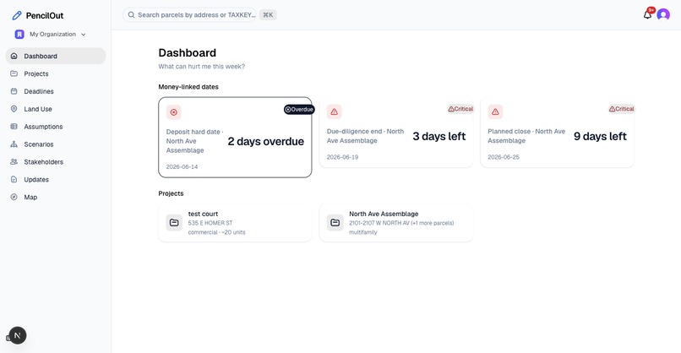Viewport: 681px width, 353px height.
Task: Click 'commercial · ~20 units' text
Action: pyautogui.click(x=217, y=232)
